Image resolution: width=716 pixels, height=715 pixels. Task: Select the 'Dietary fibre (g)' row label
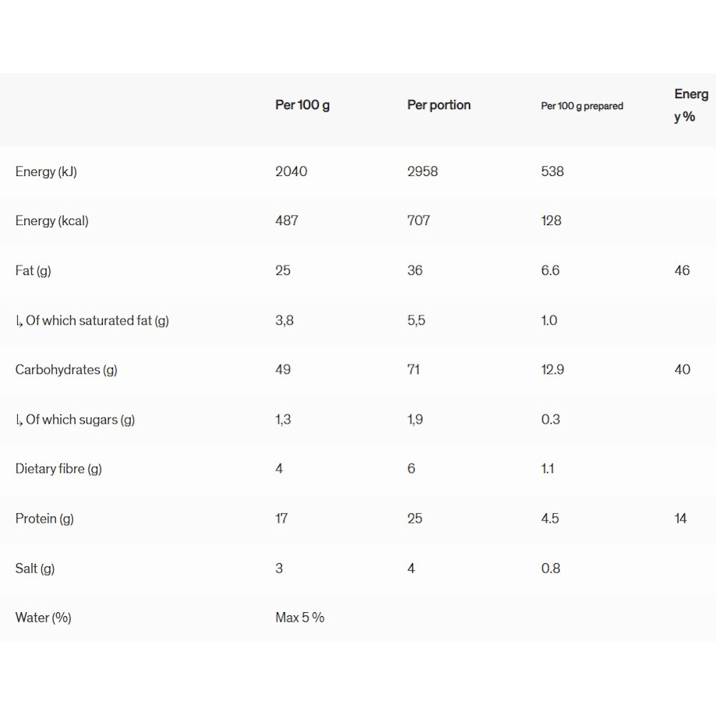[x=58, y=469]
